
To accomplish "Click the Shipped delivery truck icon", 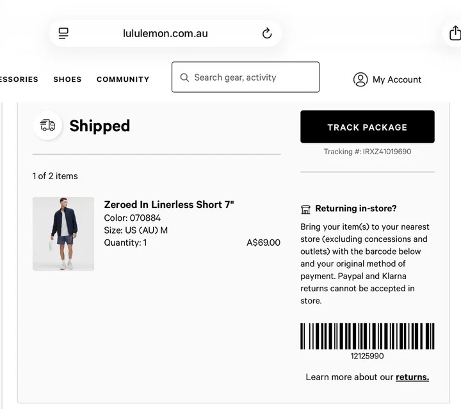I will tap(47, 125).
